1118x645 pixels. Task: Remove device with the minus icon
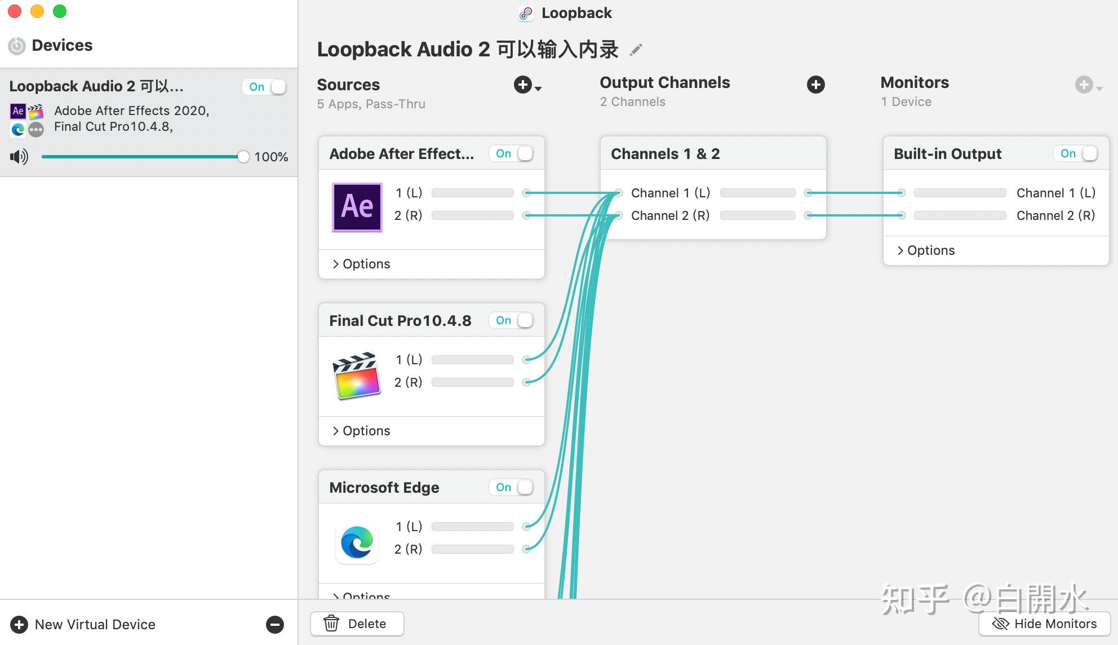[275, 624]
